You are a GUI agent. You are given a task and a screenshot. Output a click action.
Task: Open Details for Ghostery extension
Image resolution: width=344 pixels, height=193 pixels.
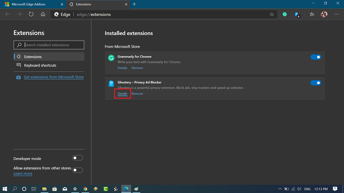(x=122, y=93)
